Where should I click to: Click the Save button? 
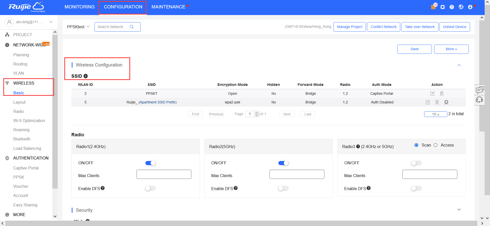[414, 49]
